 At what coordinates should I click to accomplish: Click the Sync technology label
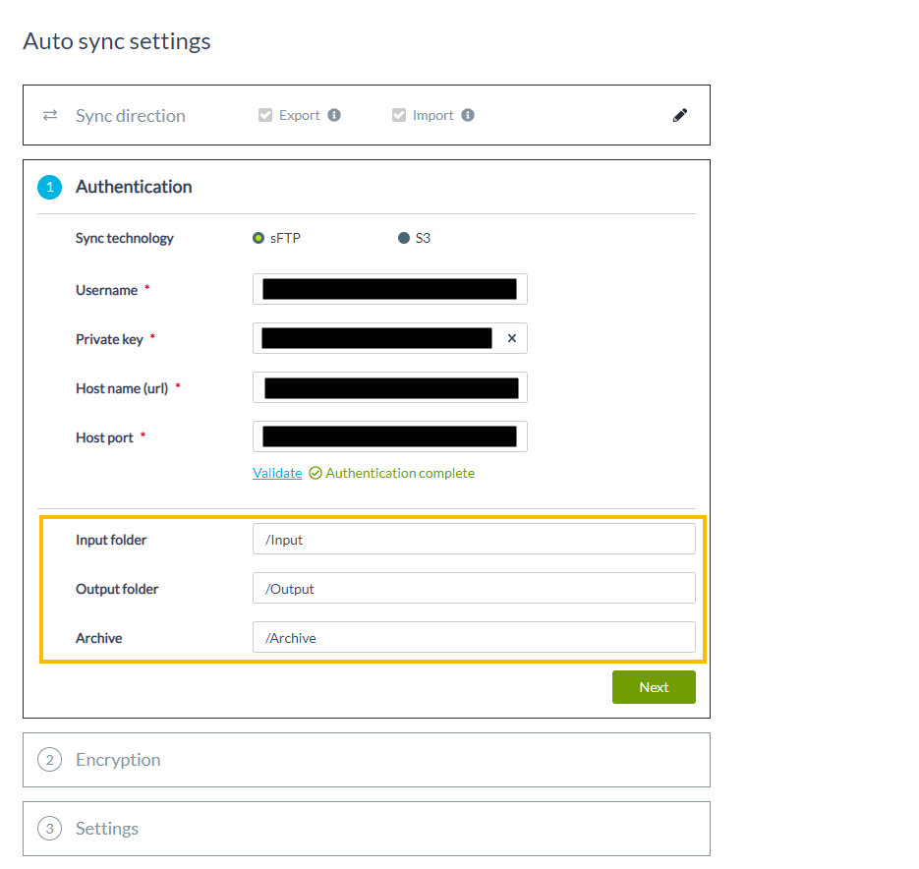(124, 238)
